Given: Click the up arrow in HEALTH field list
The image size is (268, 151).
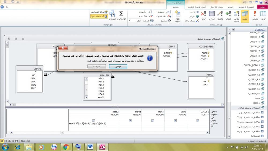Looking at the screenshot, I should [x=86, y=79].
